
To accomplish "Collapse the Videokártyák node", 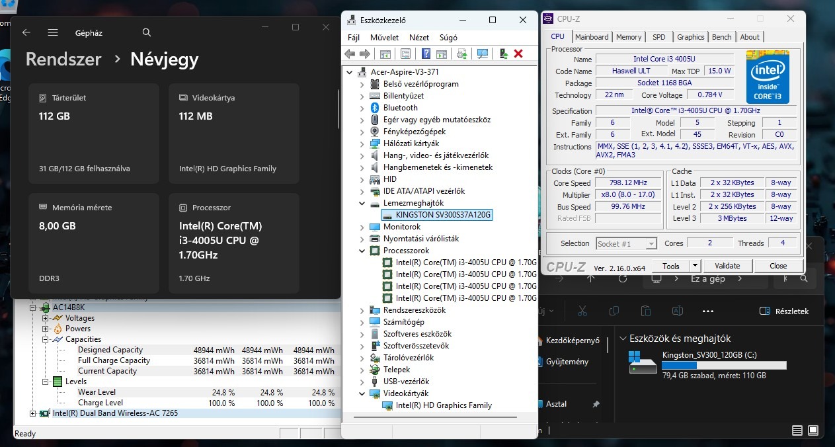I will pos(362,393).
